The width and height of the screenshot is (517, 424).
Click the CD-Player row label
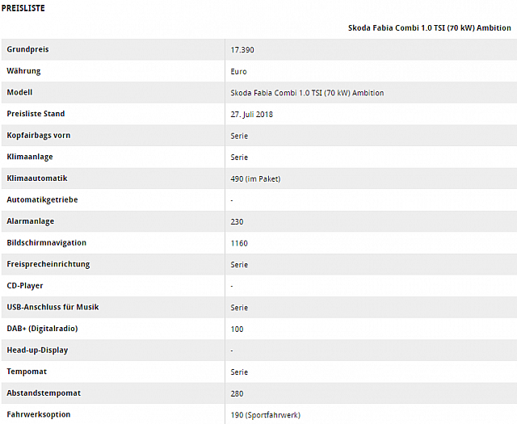pos(25,286)
